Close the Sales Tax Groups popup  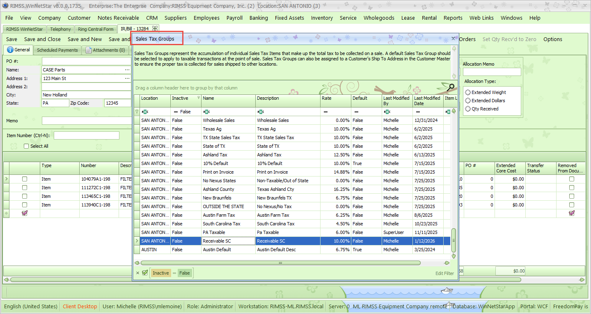click(453, 39)
